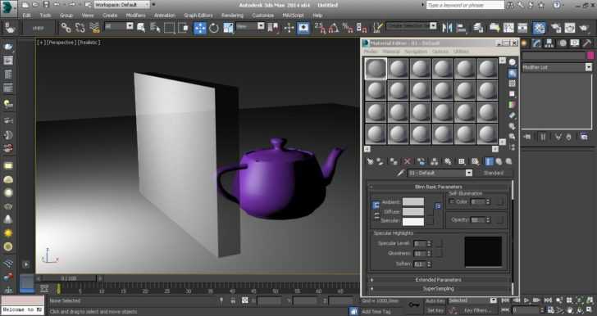This screenshot has height=316, width=597.
Task: Toggle Background checker icon in Material Editor
Action: (512, 84)
